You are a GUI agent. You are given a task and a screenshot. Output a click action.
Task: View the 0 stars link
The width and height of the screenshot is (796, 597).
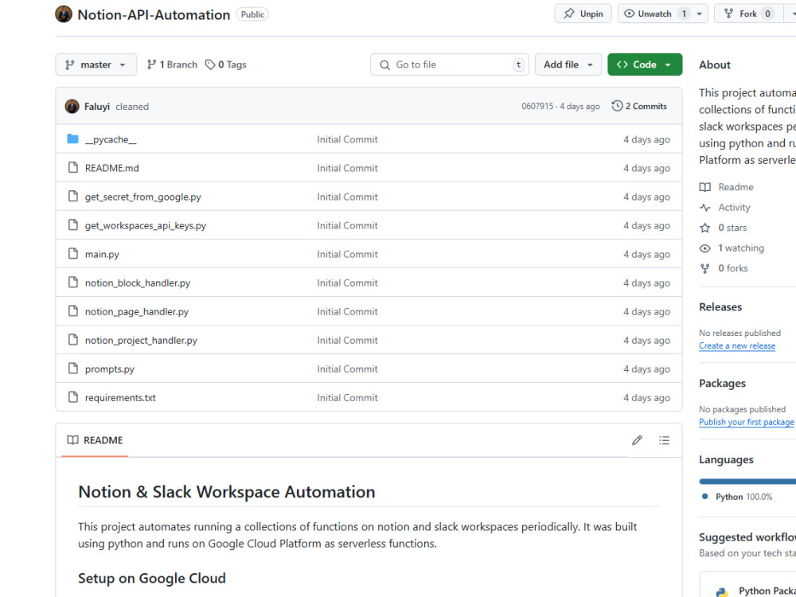pyautogui.click(x=724, y=228)
